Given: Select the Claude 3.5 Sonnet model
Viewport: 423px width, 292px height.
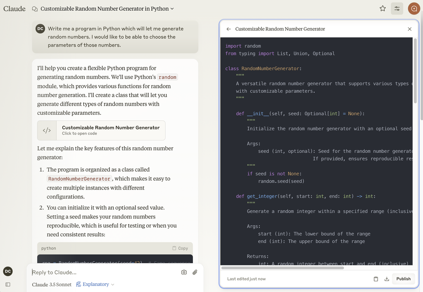Looking at the screenshot, I should point(51,284).
